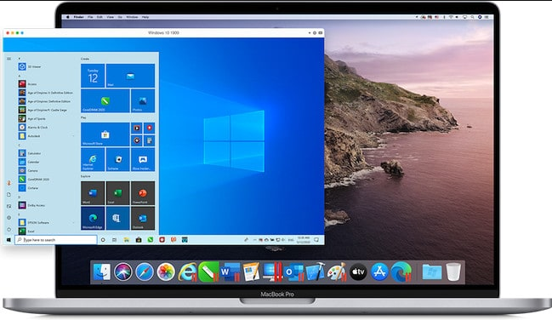Click the Tuesday 12 calendar tile

(x=93, y=76)
